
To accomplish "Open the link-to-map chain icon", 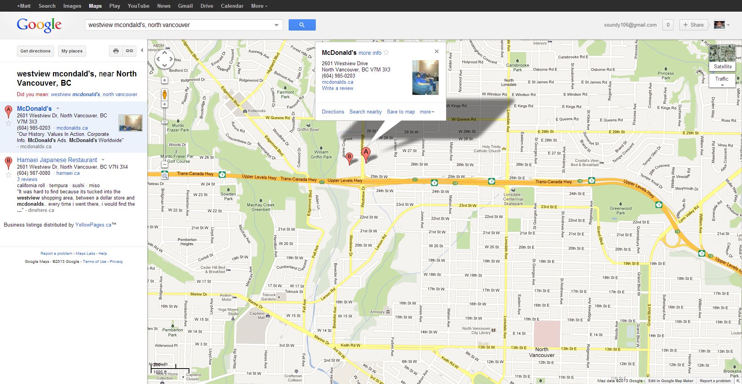I will [129, 51].
